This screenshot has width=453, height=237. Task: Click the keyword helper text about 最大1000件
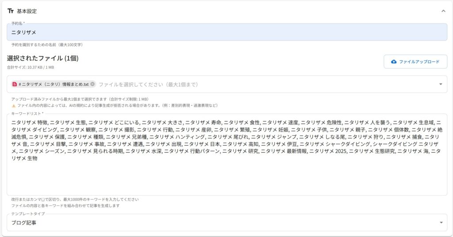click(x=75, y=199)
